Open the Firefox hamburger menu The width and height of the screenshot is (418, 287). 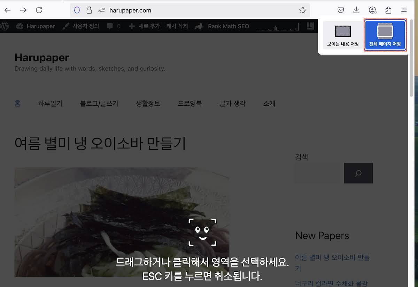coord(404,10)
